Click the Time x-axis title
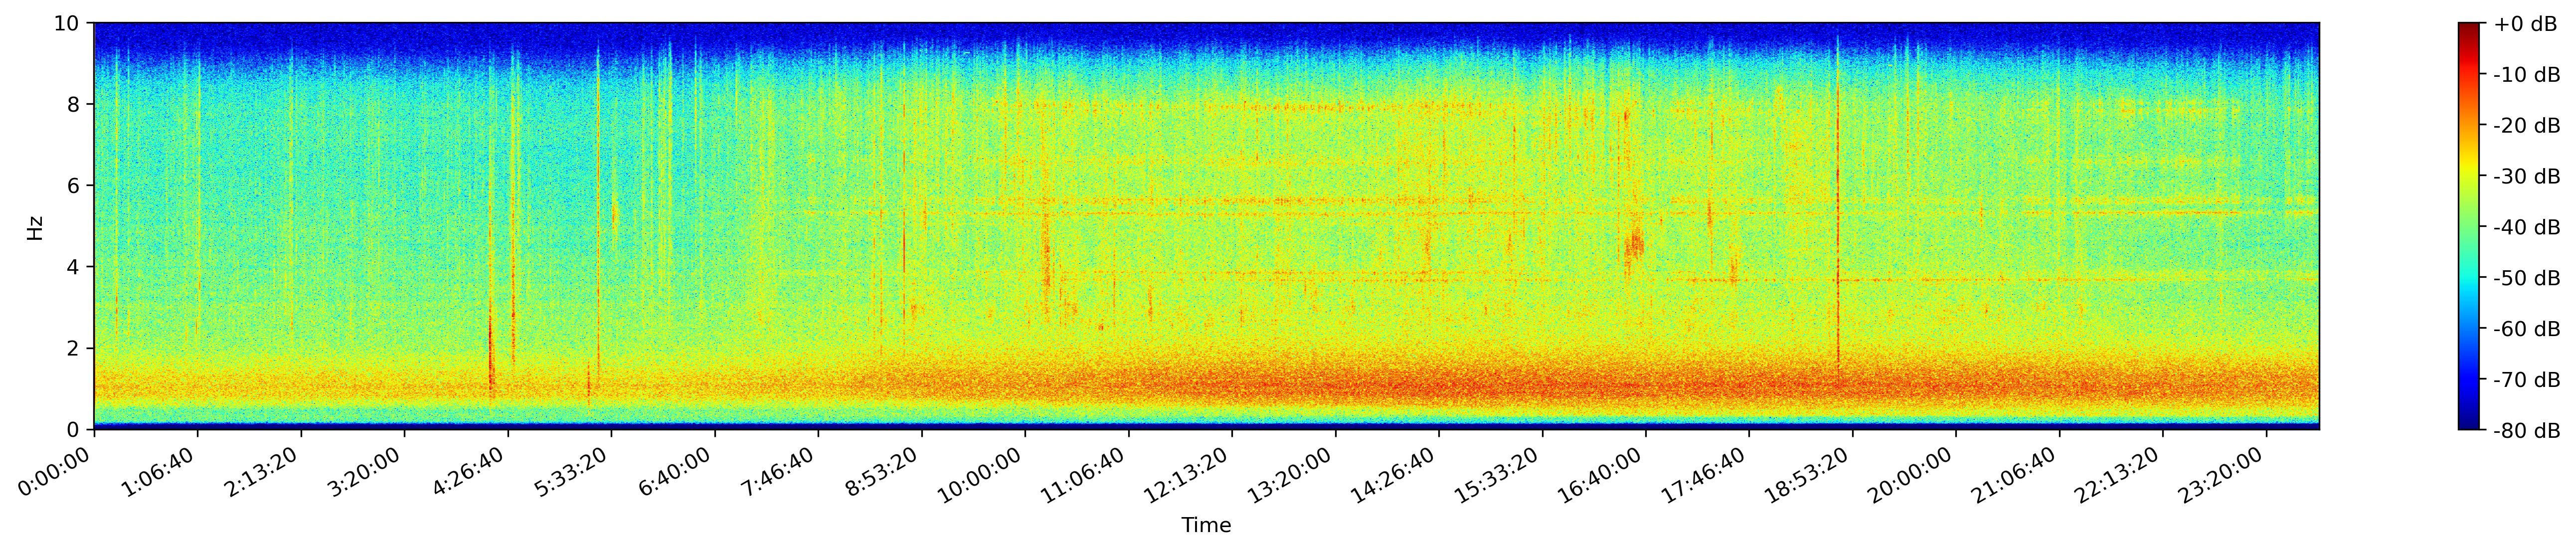The height and width of the screenshot is (551, 2576). [x=1206, y=525]
